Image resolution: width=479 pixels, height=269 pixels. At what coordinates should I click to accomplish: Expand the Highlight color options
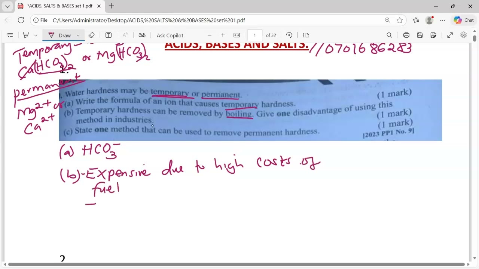click(x=36, y=35)
